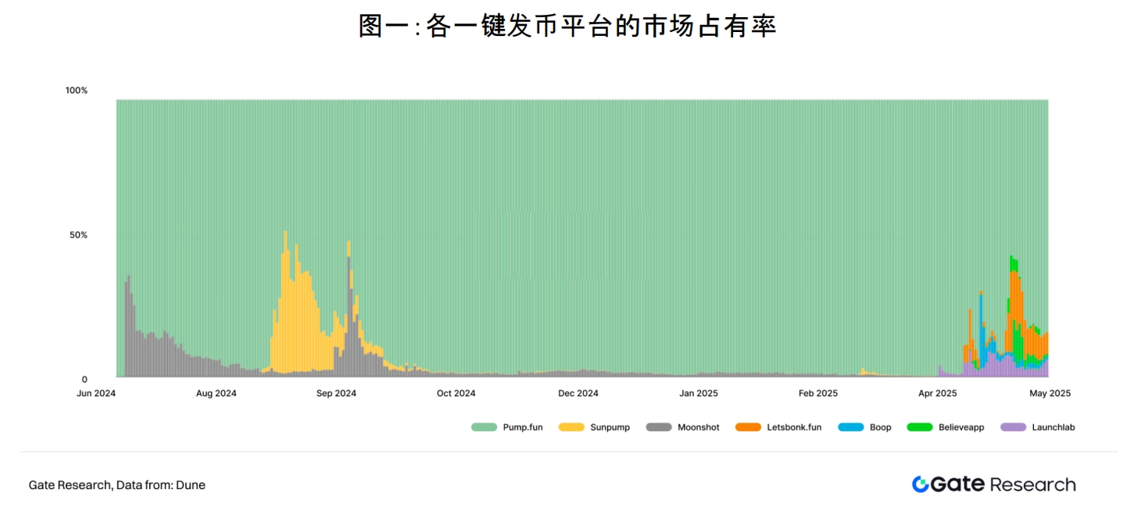
Task: Click the Aug 2024 axis label
Action: (x=216, y=394)
